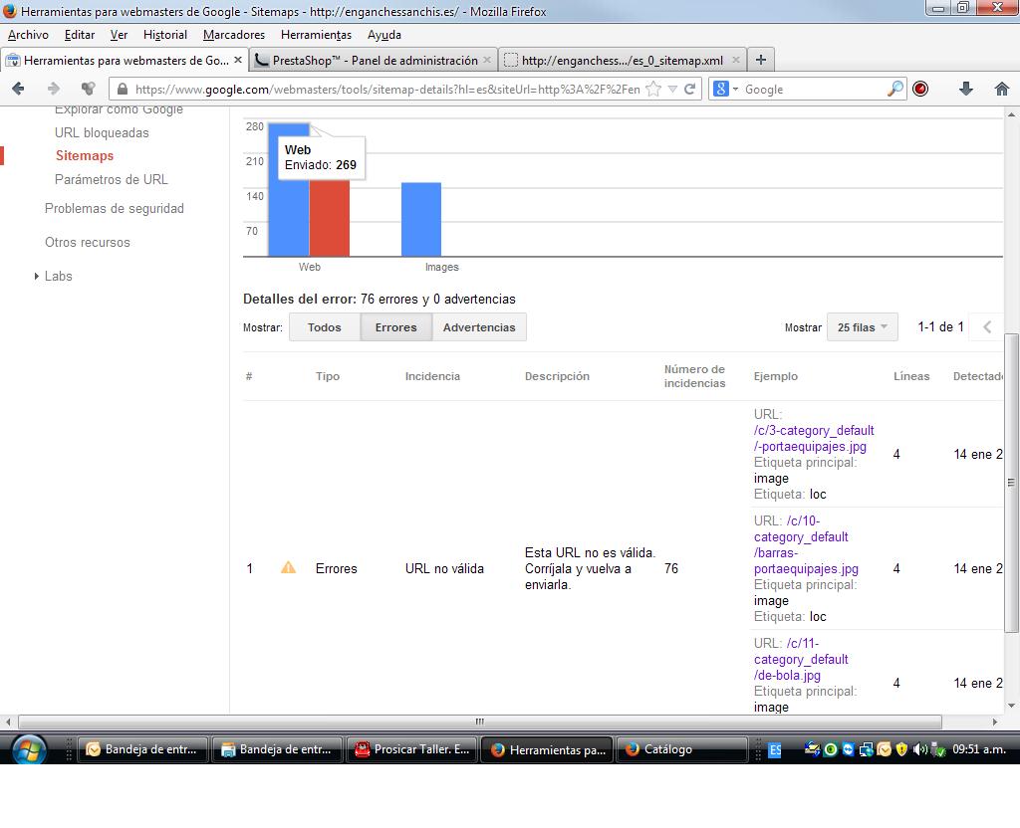This screenshot has height=828, width=1020.
Task: Close the PrestaShop admin panel tab
Action: [486, 60]
